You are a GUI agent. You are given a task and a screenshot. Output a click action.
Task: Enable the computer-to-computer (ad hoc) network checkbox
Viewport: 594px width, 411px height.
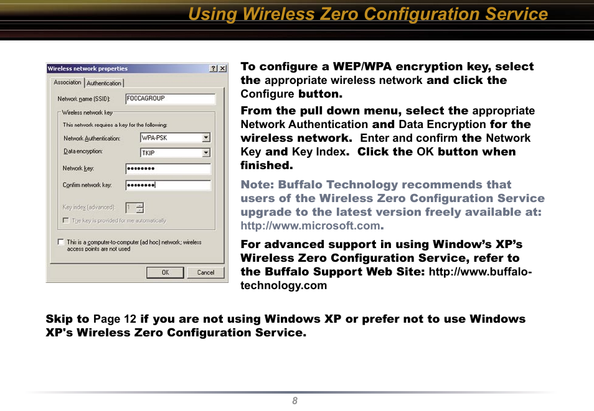(x=60, y=242)
